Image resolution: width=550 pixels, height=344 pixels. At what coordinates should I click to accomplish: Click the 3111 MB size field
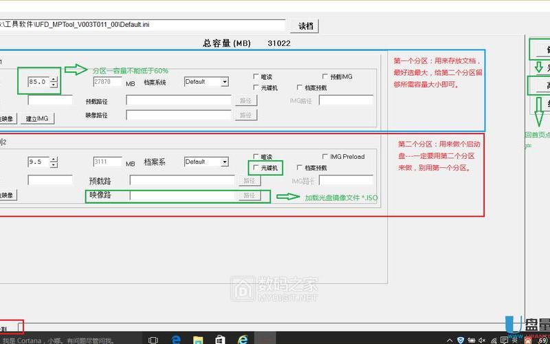108,162
